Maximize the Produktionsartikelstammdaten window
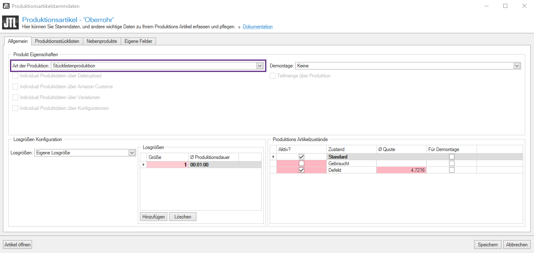The height and width of the screenshot is (253, 534). [x=505, y=6]
